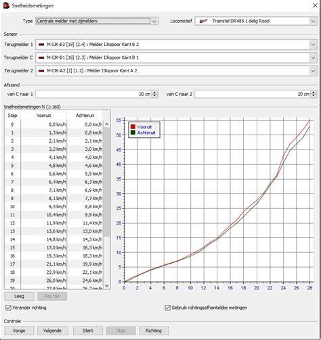Click the application icon in the title bar
Viewport: 321px width, 340px height.
click(x=6, y=5)
